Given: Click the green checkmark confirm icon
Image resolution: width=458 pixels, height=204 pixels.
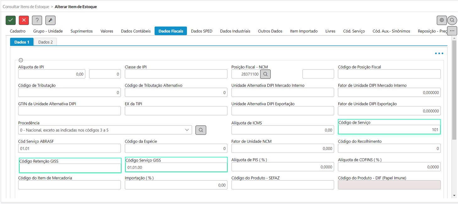Looking at the screenshot, I should 11,20.
